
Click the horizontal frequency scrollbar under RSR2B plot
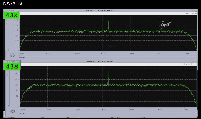coord(108,112)
